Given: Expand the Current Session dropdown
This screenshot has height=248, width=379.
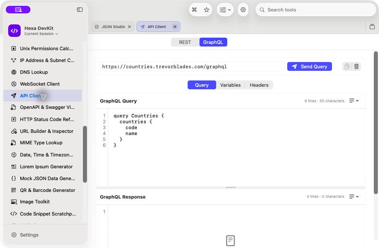Looking at the screenshot, I should click(x=41, y=34).
